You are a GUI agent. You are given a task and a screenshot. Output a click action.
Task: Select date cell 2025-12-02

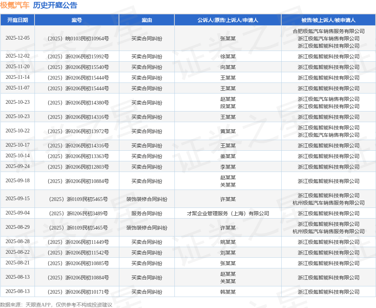(18, 56)
